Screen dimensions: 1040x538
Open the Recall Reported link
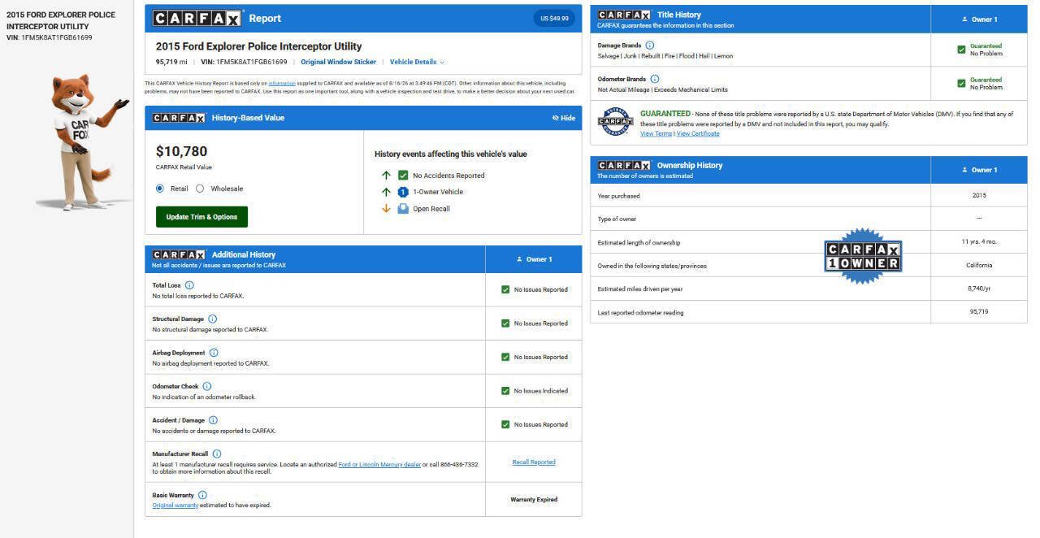[534, 462]
